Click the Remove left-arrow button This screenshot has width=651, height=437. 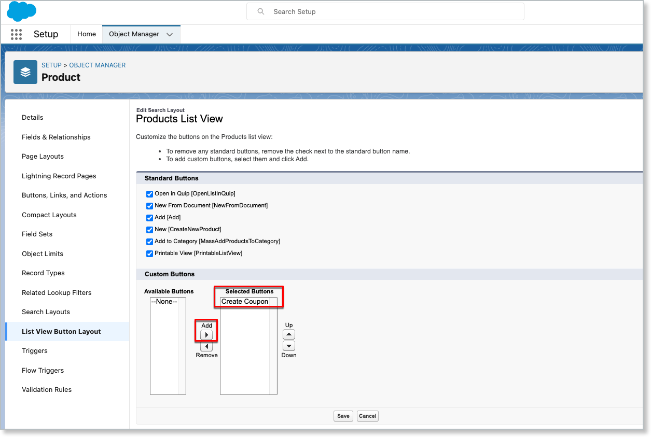pyautogui.click(x=206, y=346)
